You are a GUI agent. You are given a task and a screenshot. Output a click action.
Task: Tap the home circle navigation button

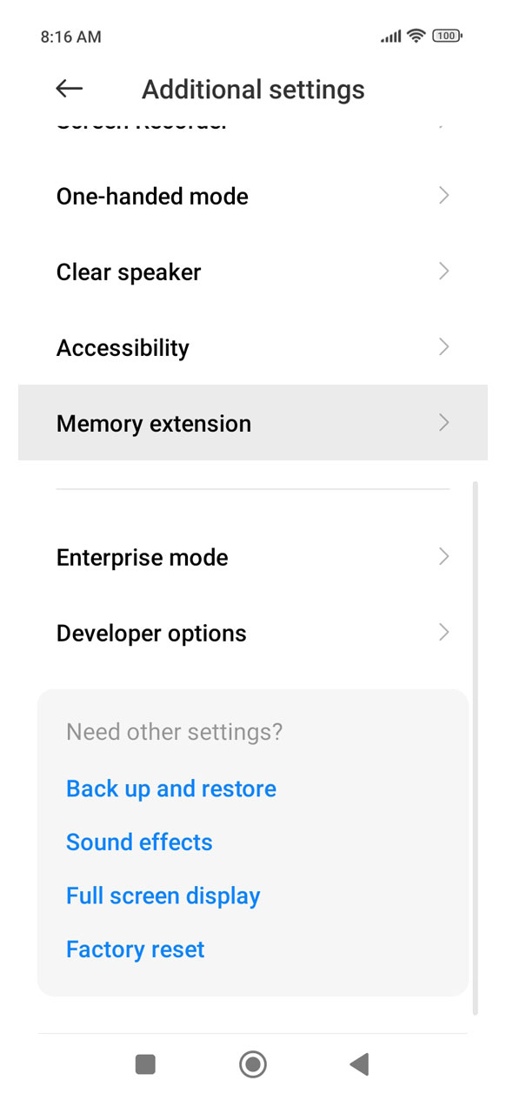253,1064
